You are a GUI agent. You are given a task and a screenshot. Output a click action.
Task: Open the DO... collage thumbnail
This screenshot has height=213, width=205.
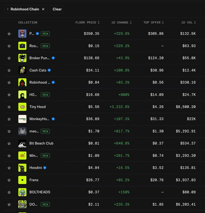tap(22, 204)
